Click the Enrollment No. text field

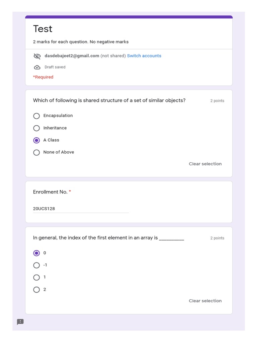[81, 209]
